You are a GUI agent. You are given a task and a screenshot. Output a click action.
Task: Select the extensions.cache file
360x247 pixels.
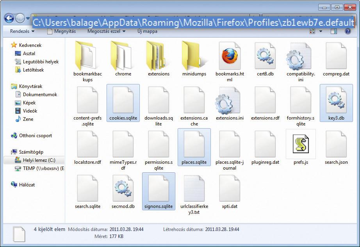[194, 106]
